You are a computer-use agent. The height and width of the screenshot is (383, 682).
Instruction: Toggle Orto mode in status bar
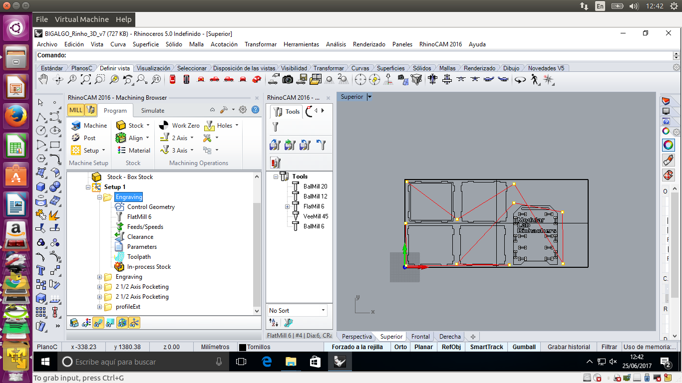tap(400, 347)
